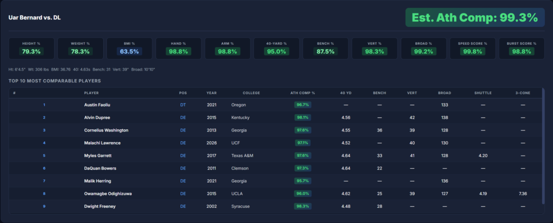553x223 pixels.
Task: Click Myles Garrett's player name
Action: pyautogui.click(x=94, y=156)
